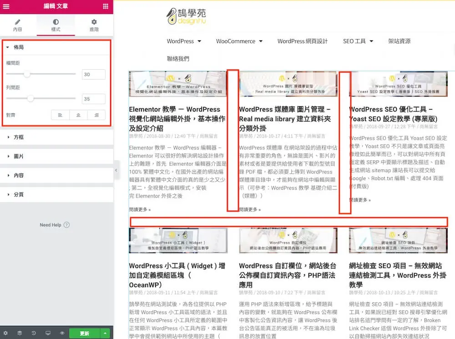
Task: Select center alignment option
Action: point(78,115)
